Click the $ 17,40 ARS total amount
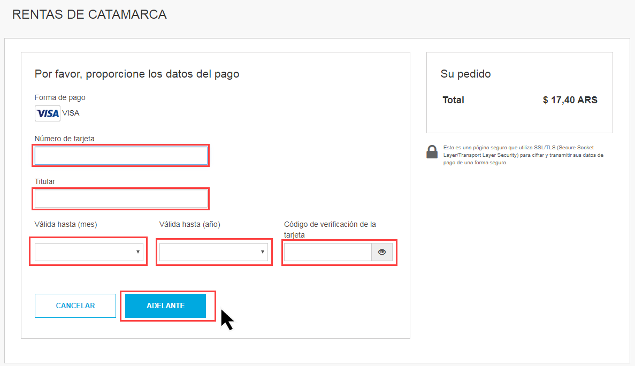Viewport: 635px width, 366px height. point(570,100)
